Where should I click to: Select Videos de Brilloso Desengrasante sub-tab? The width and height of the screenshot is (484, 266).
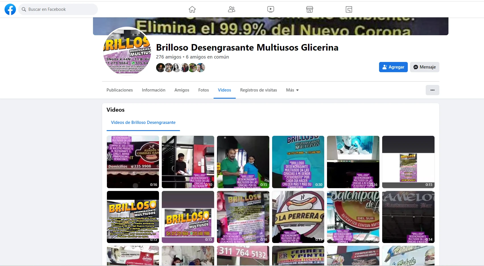(143, 122)
